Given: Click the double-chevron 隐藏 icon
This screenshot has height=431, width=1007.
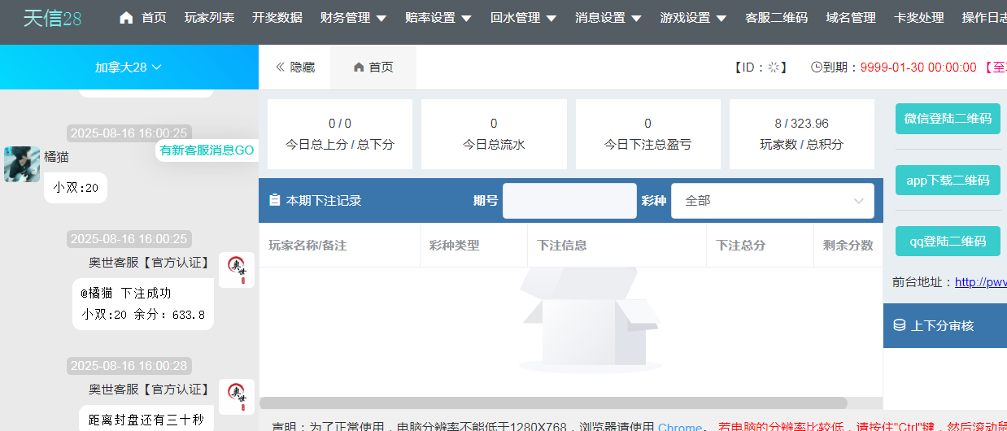Looking at the screenshot, I should pos(281,67).
